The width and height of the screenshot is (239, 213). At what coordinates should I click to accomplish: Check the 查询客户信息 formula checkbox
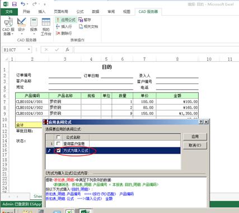[58, 143]
